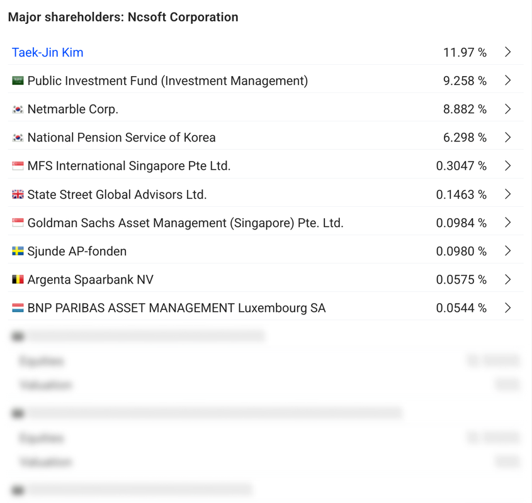
Task: Click the Luxembourg flag beside BNP PARIBAS
Action: pyautogui.click(x=18, y=307)
